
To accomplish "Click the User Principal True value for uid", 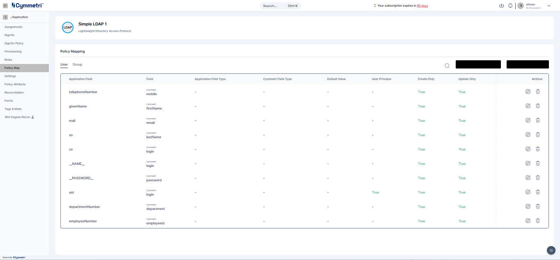I will pos(375,192).
